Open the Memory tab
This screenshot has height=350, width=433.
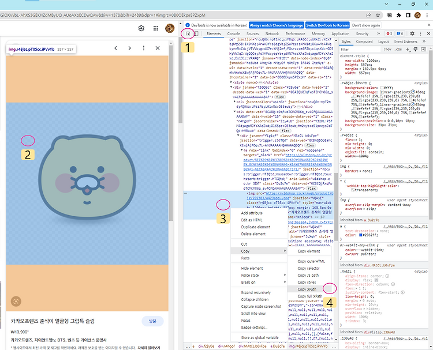click(x=318, y=33)
